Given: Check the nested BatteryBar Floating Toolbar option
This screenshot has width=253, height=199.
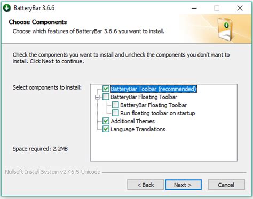Looking at the screenshot, I should click(115, 105).
